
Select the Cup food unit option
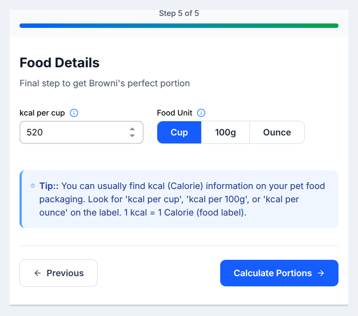(179, 132)
